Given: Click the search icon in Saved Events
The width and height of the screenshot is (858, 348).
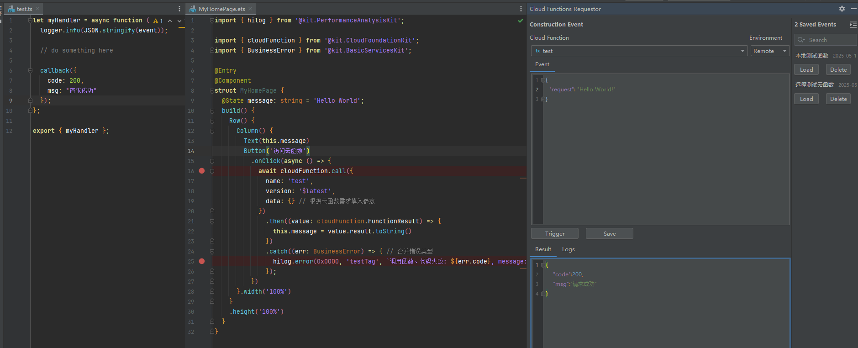Looking at the screenshot, I should (801, 40).
